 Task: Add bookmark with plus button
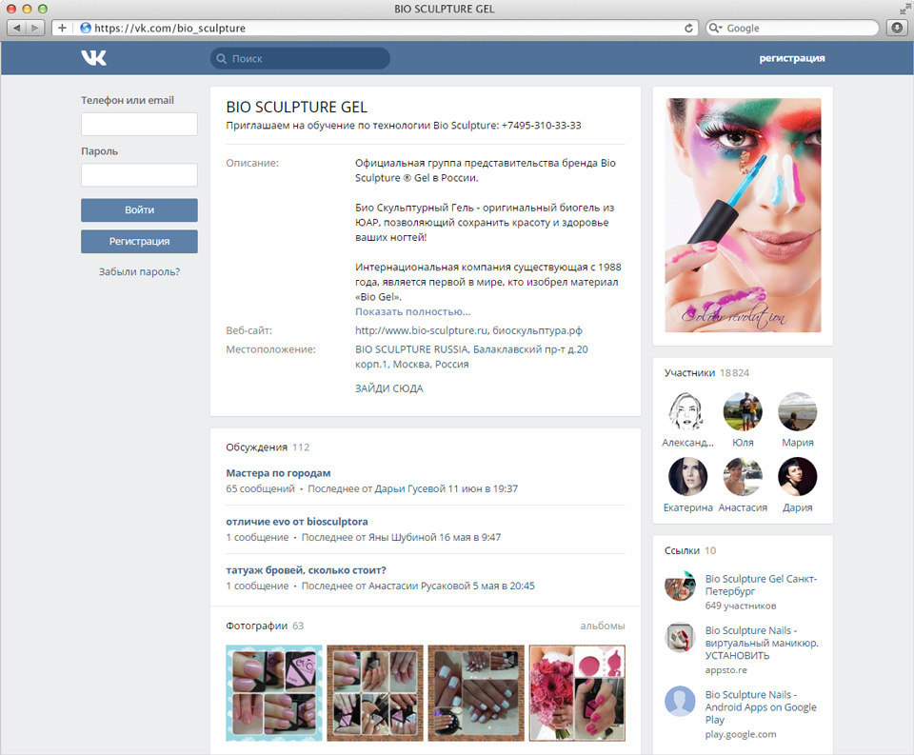(x=62, y=28)
